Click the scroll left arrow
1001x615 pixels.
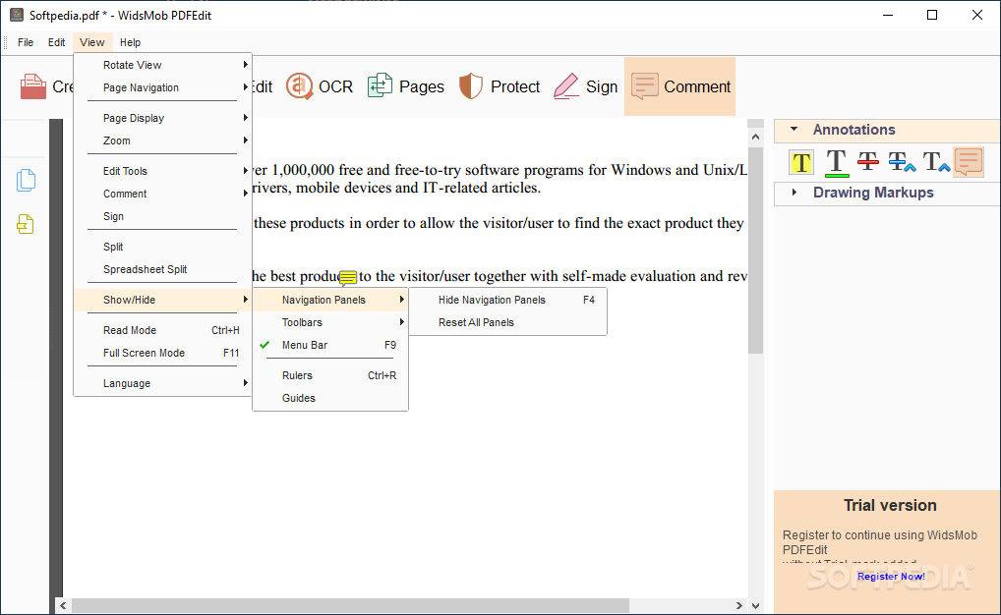tap(63, 605)
